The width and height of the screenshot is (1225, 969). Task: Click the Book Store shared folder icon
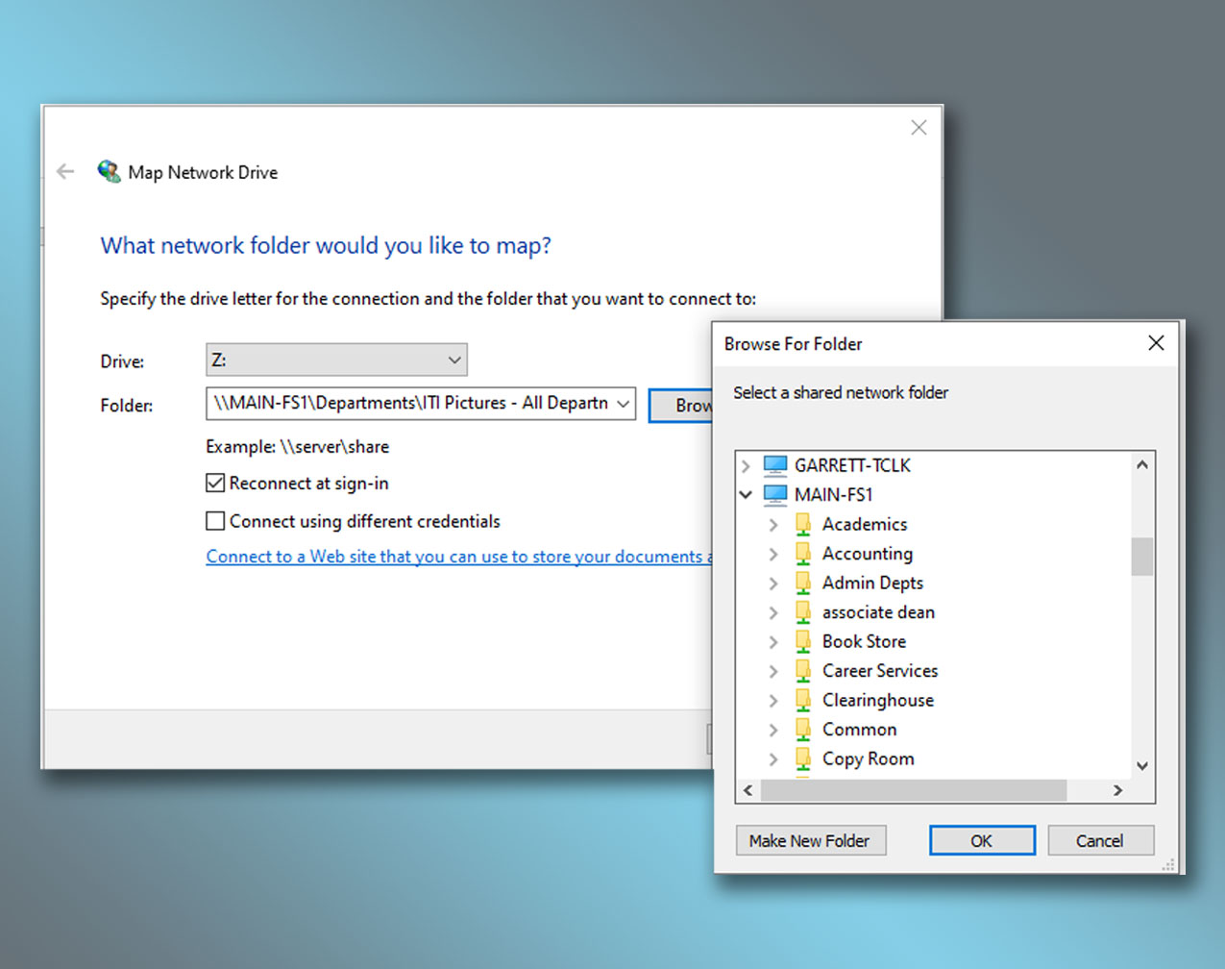(x=803, y=642)
